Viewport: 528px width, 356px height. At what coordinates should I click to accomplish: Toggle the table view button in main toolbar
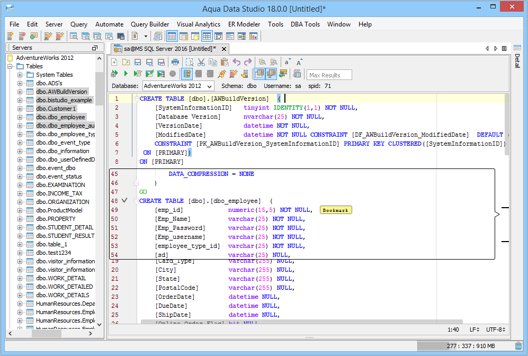(x=207, y=36)
